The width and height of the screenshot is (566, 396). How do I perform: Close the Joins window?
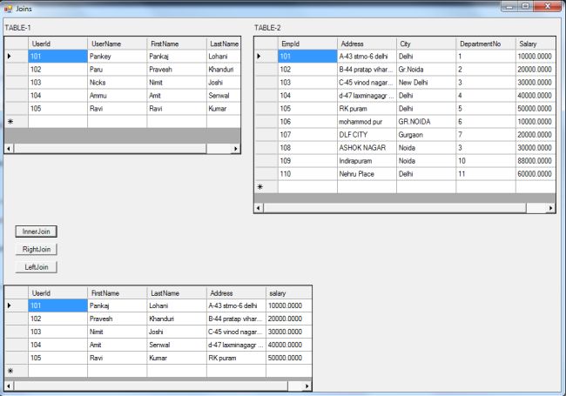coord(547,6)
